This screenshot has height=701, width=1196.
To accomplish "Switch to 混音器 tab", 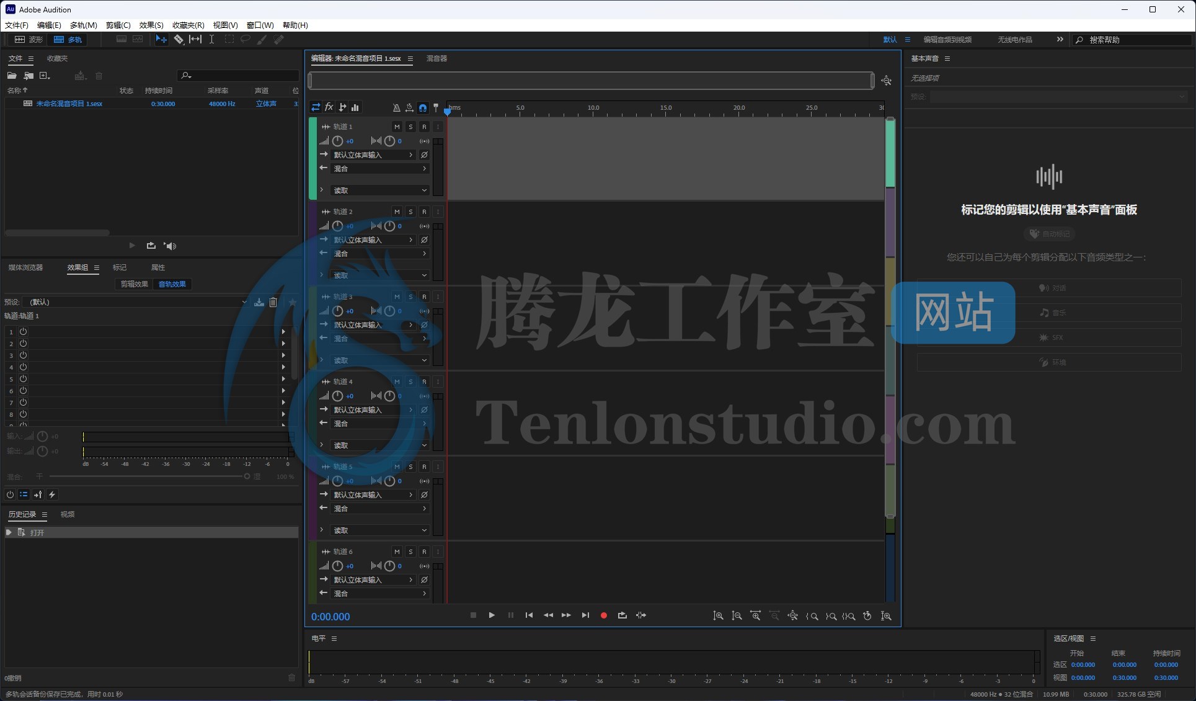I will coord(436,58).
